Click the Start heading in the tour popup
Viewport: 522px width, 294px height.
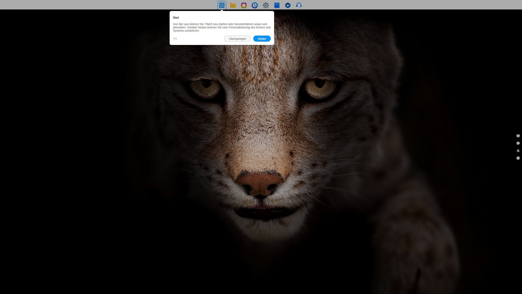pos(176,18)
